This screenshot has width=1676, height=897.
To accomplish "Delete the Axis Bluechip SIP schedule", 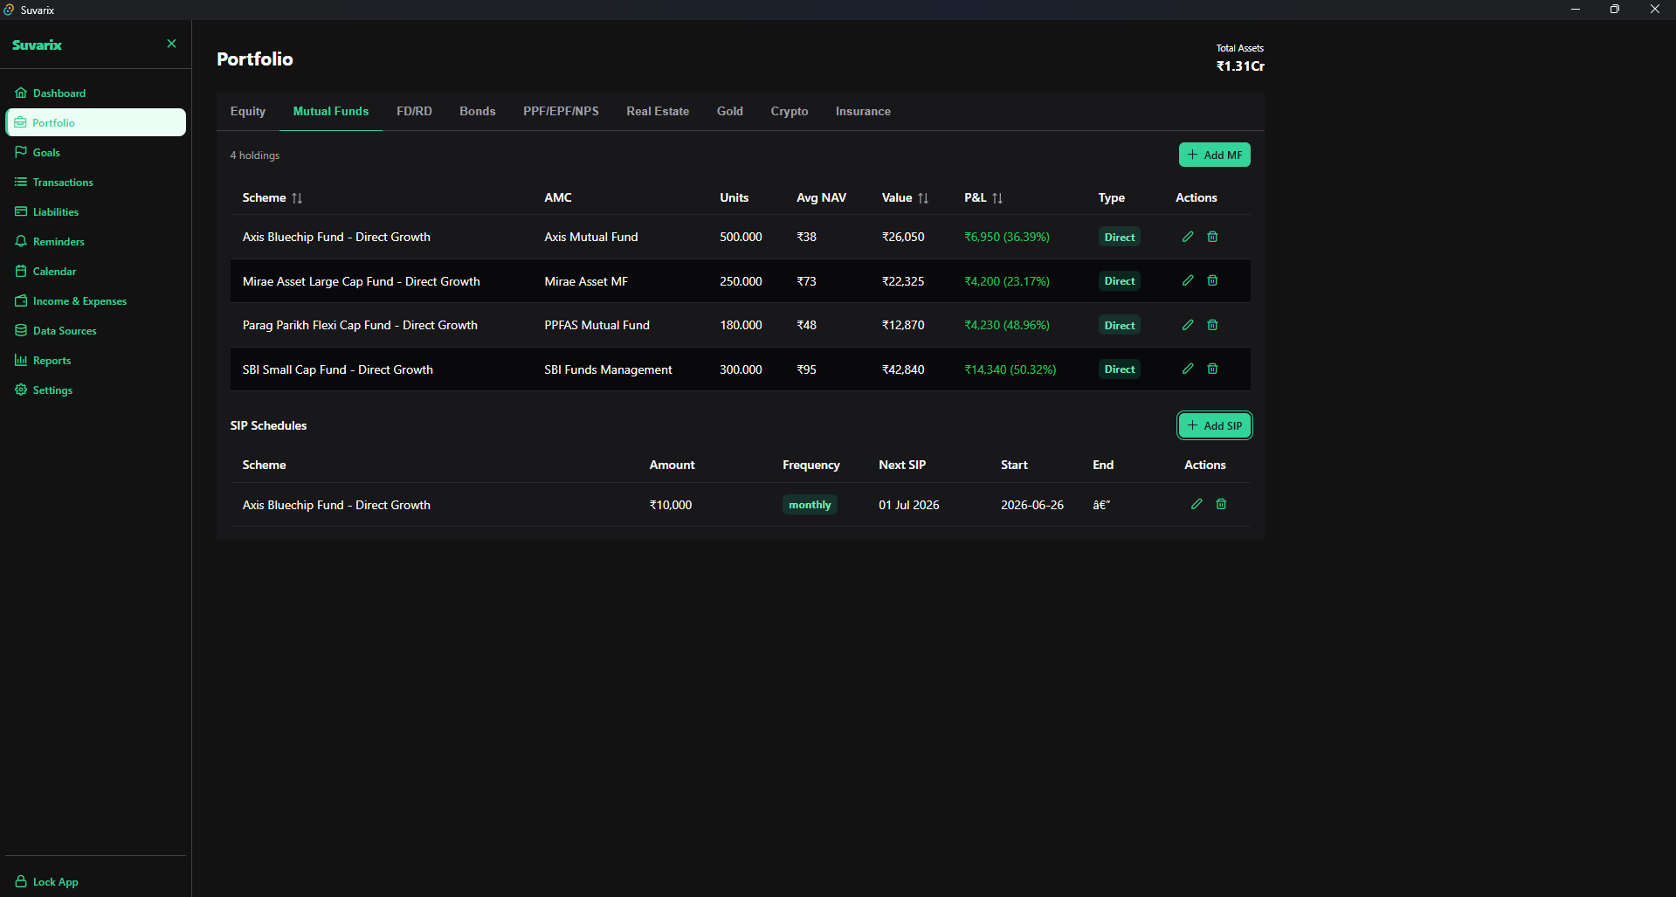I will [x=1221, y=504].
